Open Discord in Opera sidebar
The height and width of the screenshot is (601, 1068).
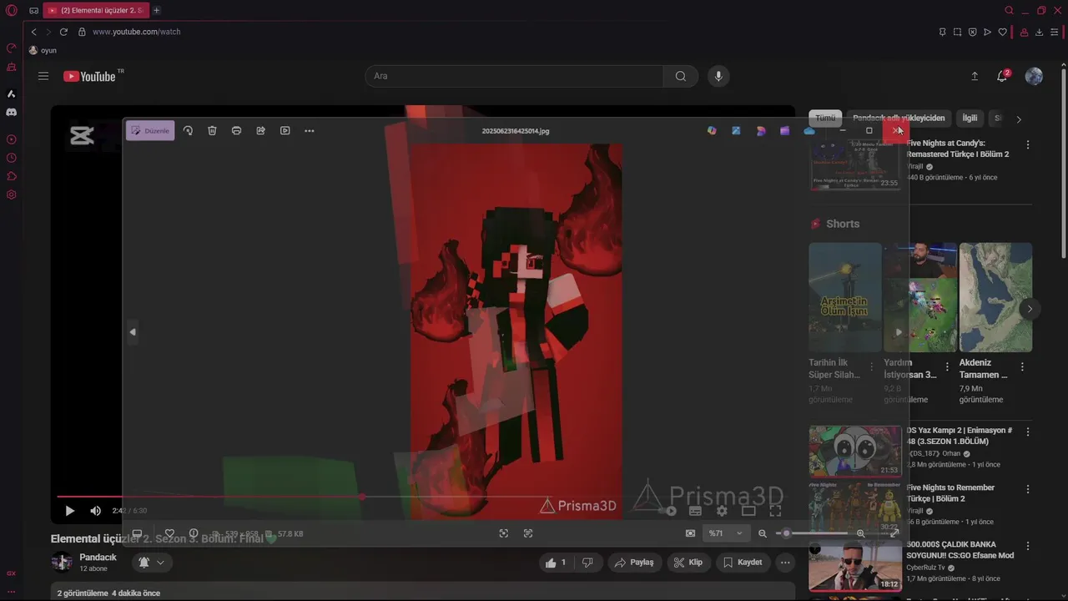click(12, 112)
